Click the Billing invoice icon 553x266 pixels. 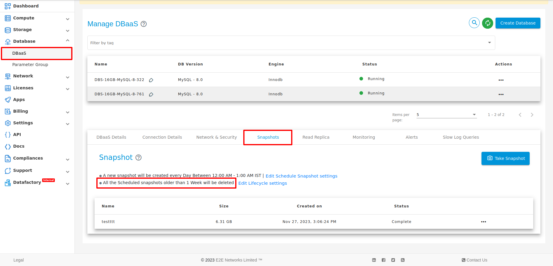[x=8, y=111]
